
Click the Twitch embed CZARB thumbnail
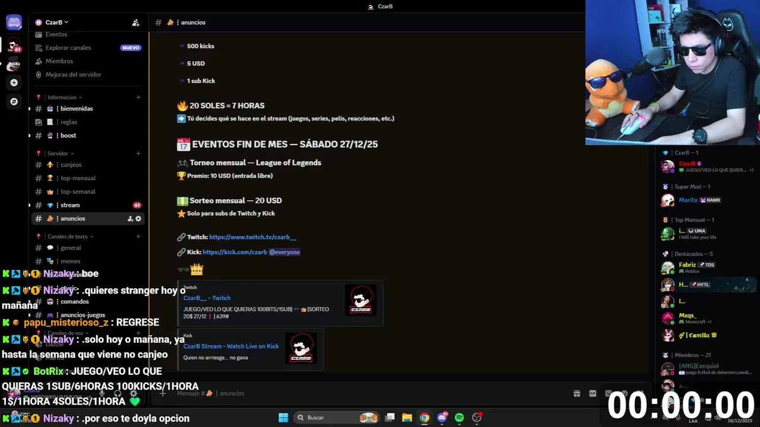[x=361, y=300]
